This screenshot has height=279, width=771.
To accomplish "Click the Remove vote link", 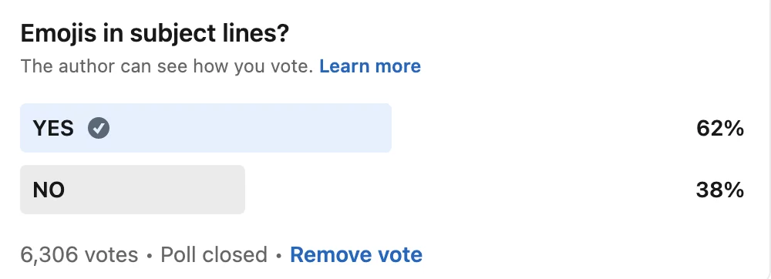I will click(356, 254).
